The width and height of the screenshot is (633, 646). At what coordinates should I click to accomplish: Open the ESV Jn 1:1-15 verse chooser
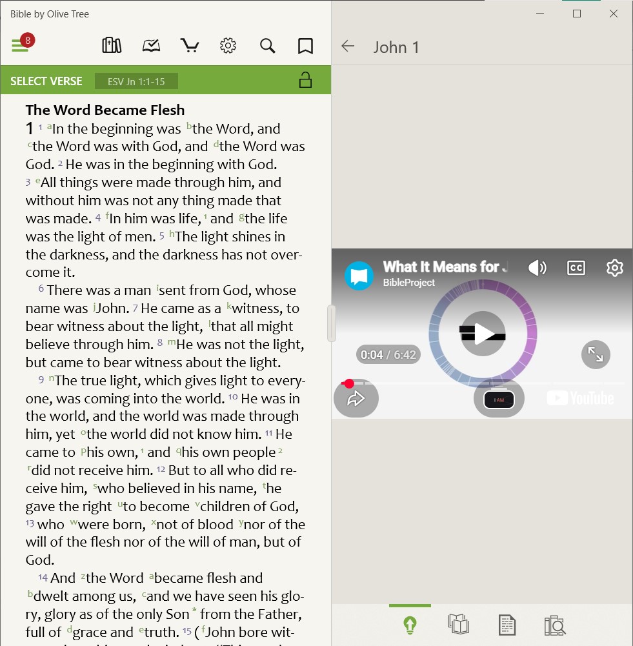[x=136, y=81]
